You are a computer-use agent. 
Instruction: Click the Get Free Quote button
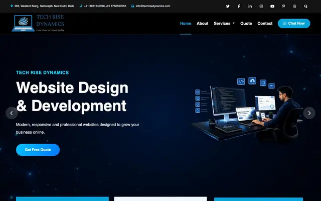38,150
